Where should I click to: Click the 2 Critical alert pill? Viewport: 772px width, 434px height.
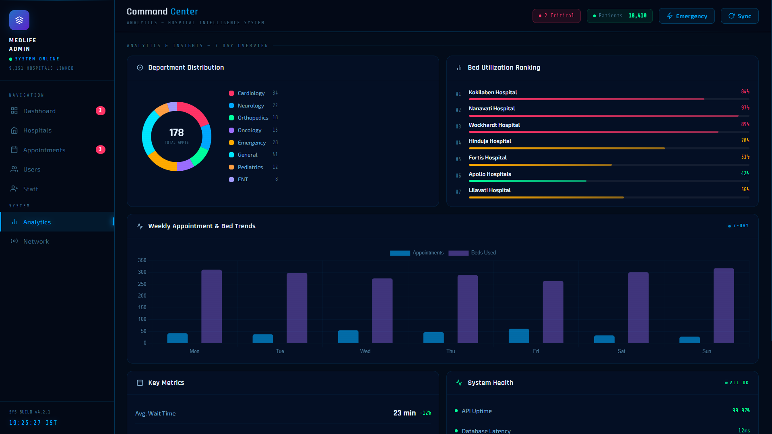click(557, 16)
